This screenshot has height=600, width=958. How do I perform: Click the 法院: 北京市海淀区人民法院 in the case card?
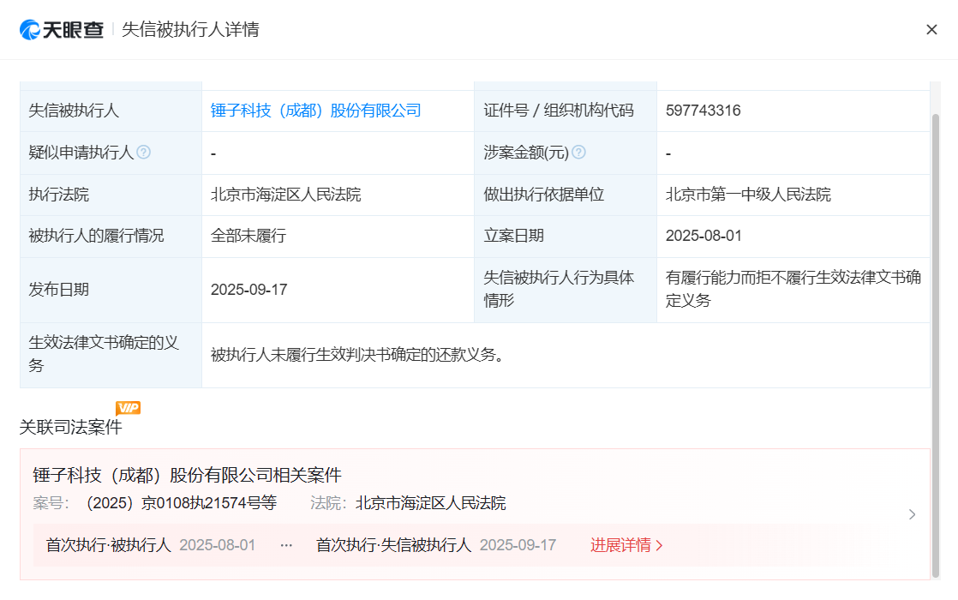click(408, 503)
